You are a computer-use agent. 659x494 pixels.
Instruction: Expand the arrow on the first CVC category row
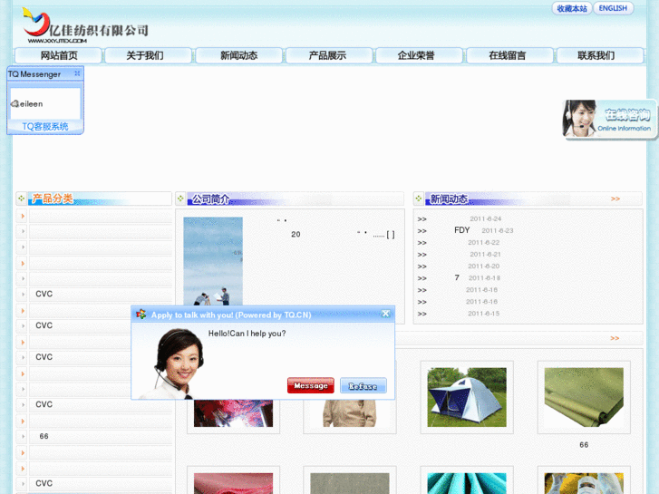[23, 294]
